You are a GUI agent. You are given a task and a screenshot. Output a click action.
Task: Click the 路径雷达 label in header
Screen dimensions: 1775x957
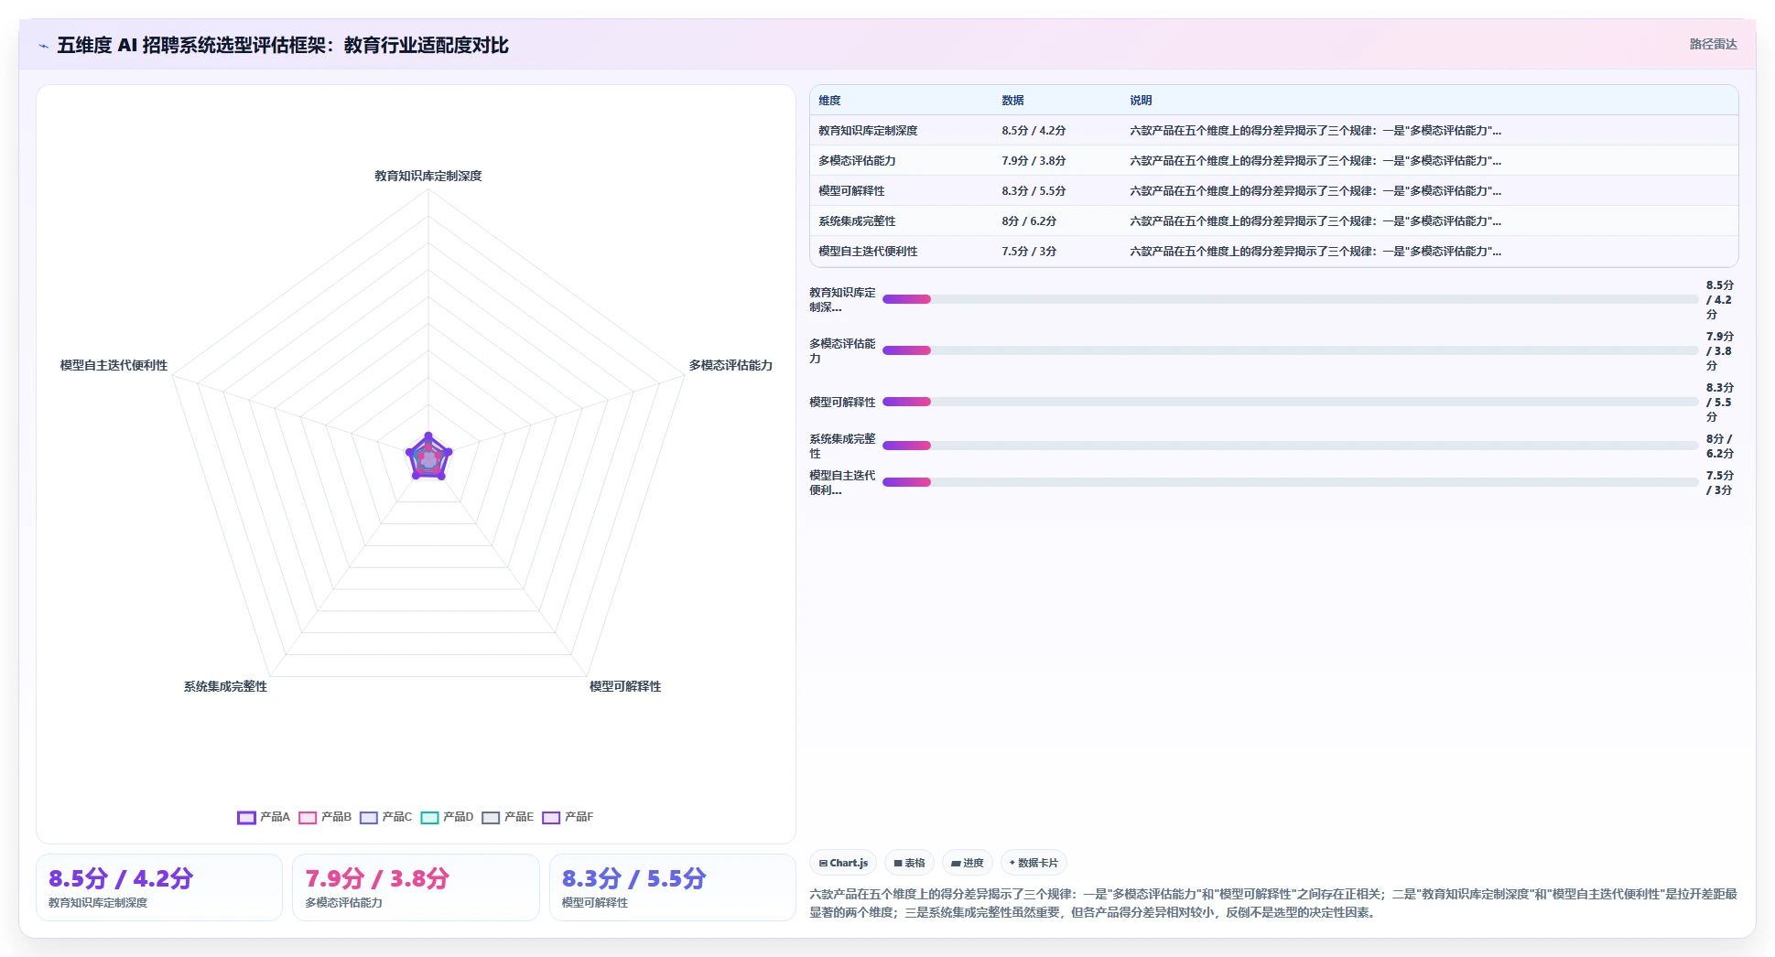coord(1713,44)
